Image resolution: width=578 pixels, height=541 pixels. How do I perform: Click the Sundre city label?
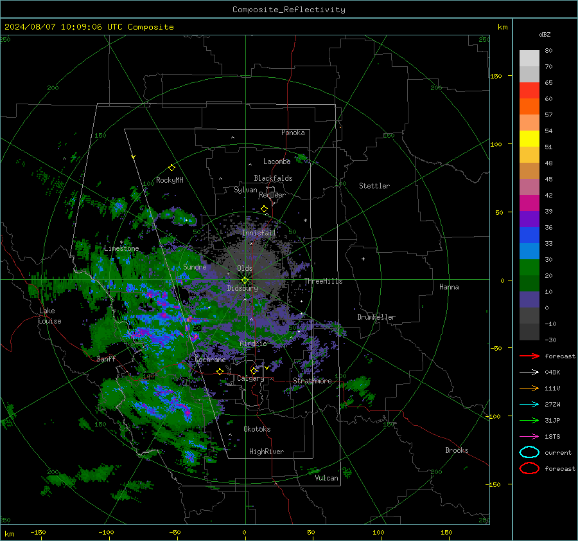point(195,266)
